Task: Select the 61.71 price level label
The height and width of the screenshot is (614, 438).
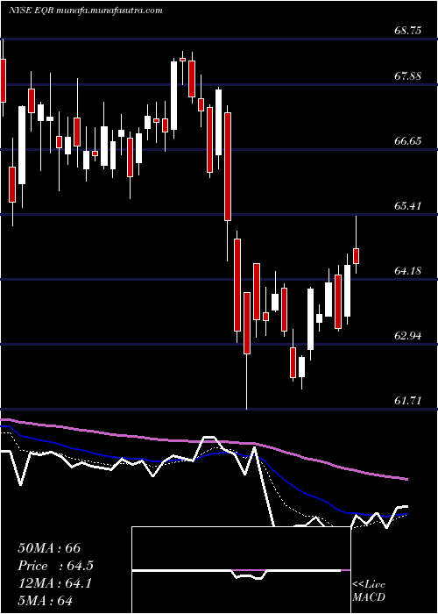Action: pos(408,401)
